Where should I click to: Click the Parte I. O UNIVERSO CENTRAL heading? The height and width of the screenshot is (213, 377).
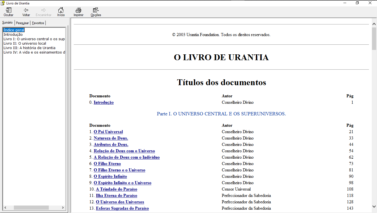221,114
